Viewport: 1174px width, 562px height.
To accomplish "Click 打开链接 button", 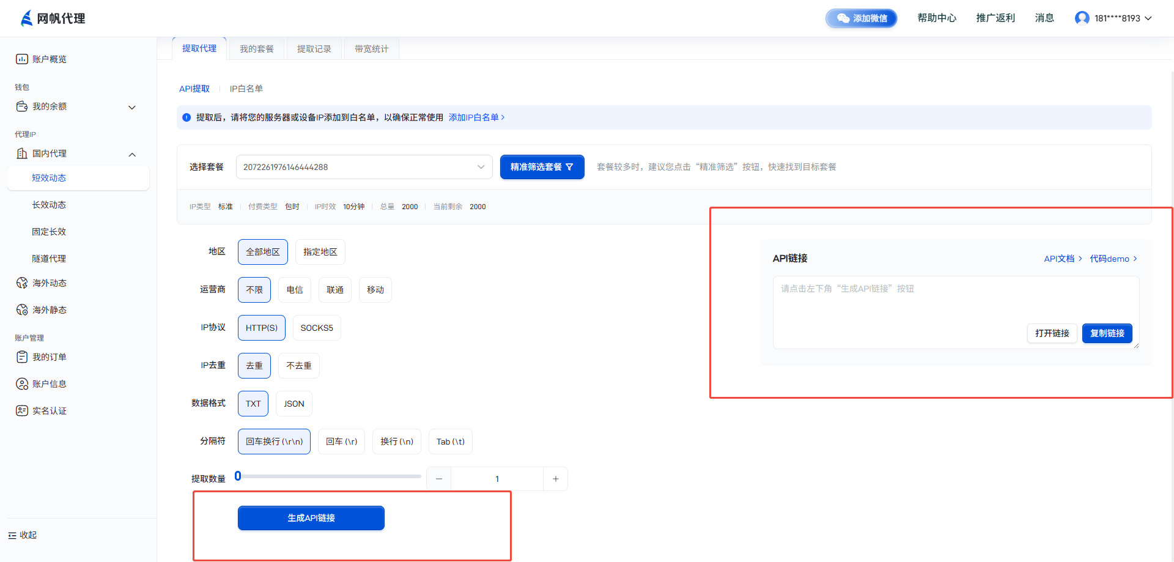I will pyautogui.click(x=1052, y=333).
